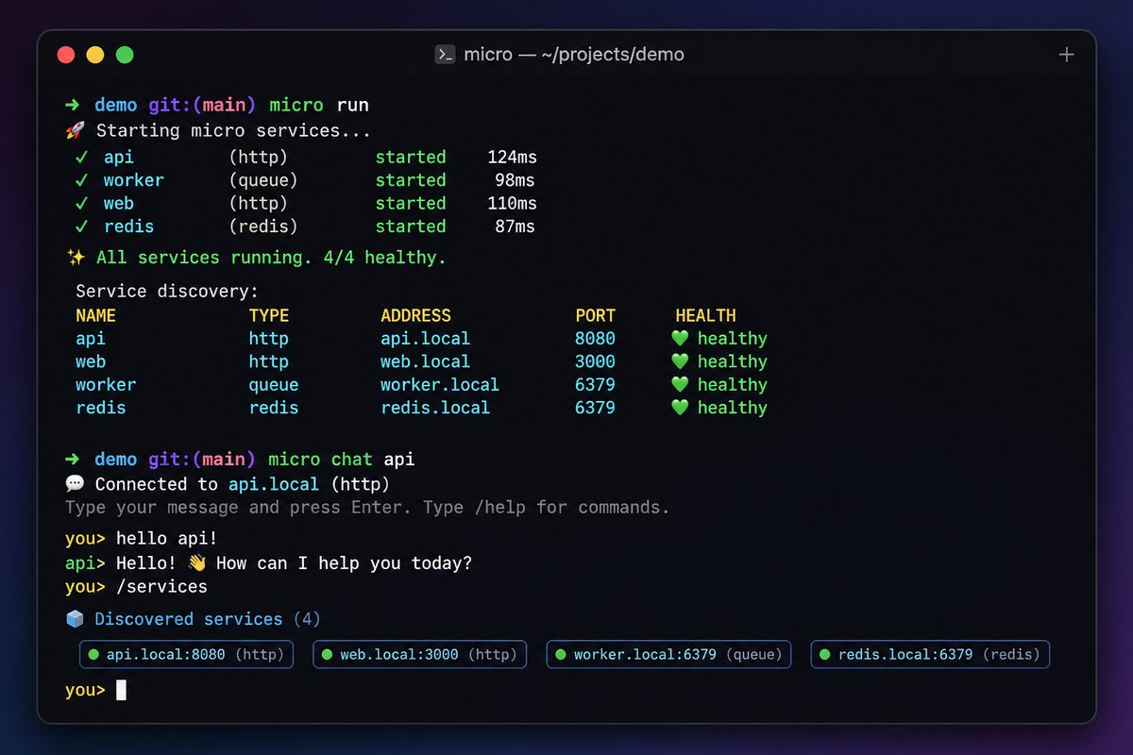Click the green arrow before micro chat
This screenshot has width=1133, height=755.
point(73,460)
